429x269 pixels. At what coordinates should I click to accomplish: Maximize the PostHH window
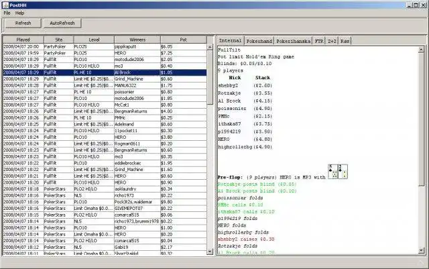(x=416, y=5)
